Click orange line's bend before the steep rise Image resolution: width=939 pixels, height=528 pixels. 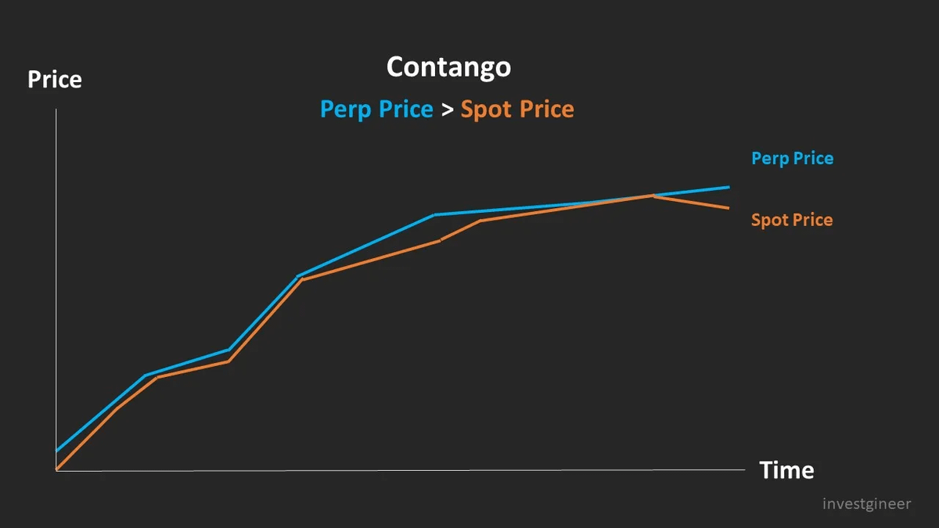[228, 361]
